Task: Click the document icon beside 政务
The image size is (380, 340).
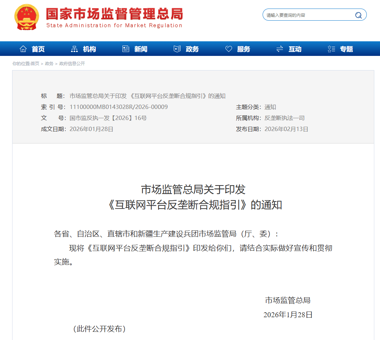Action: click(x=177, y=49)
